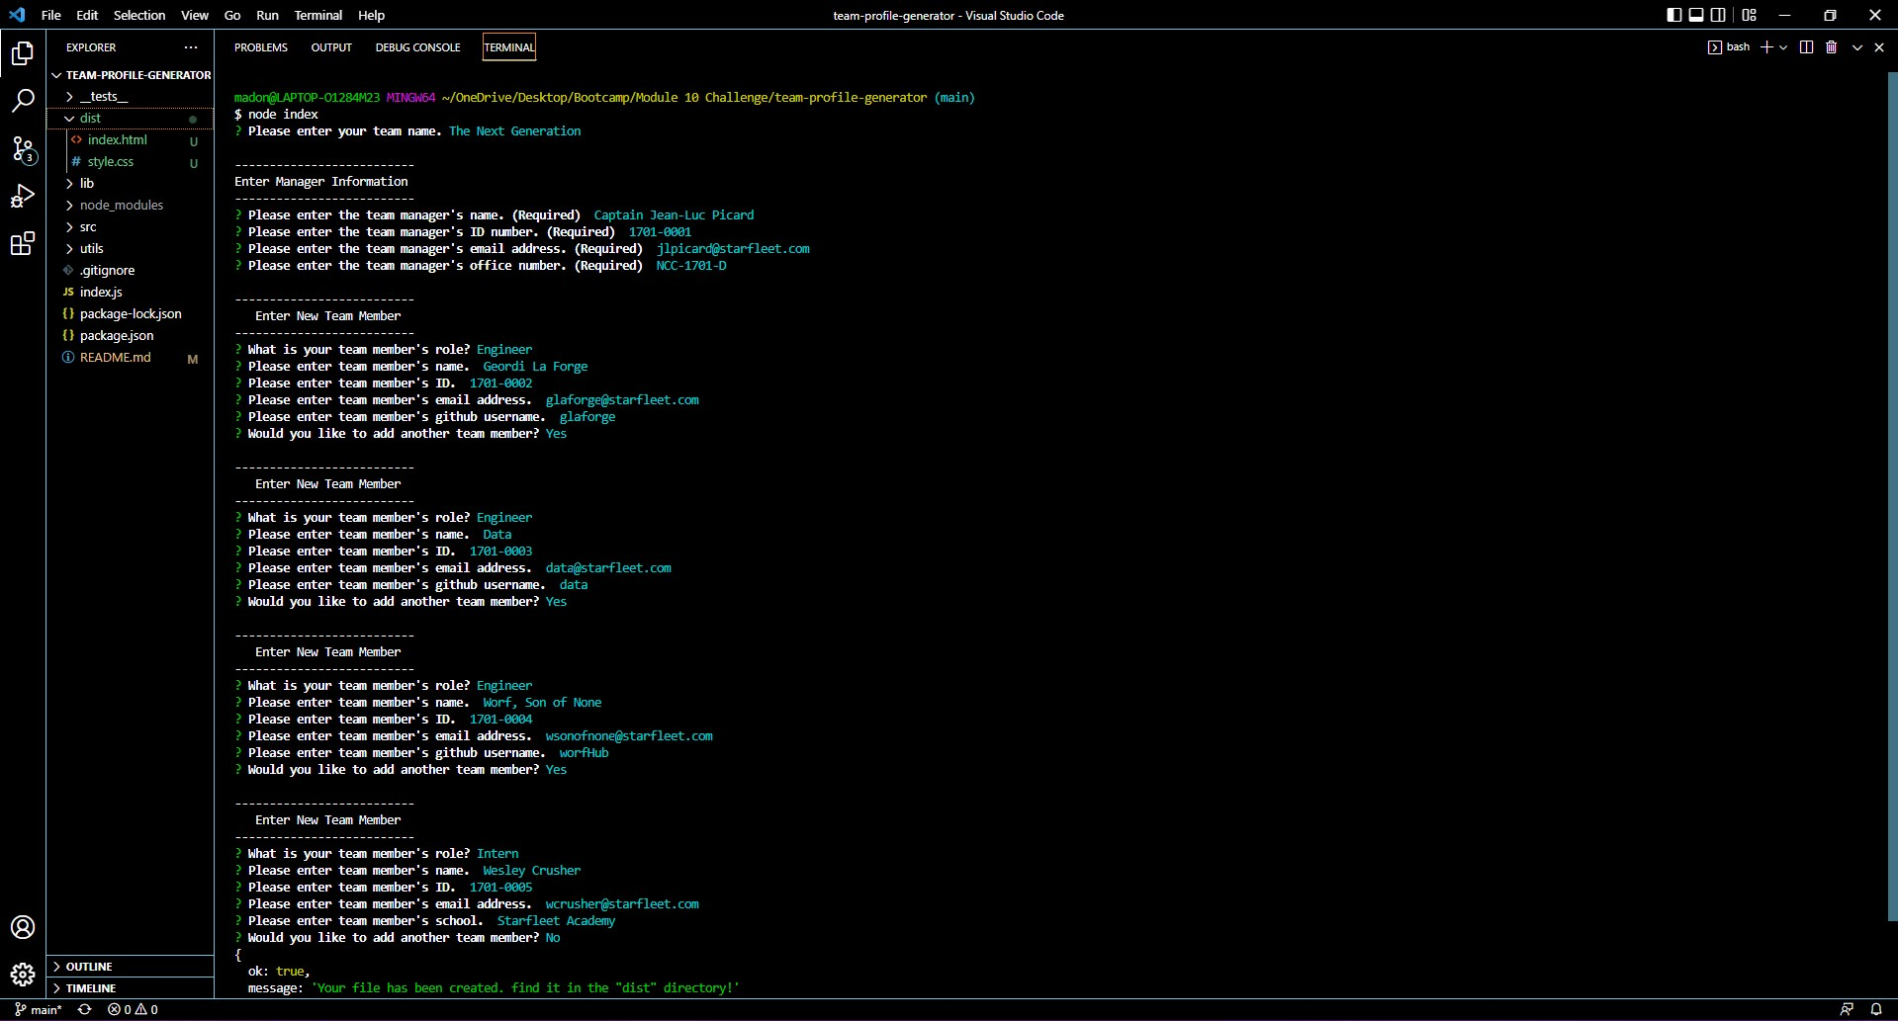Open the Manage settings gear
Screen dimensions: 1898x1021
[22, 974]
